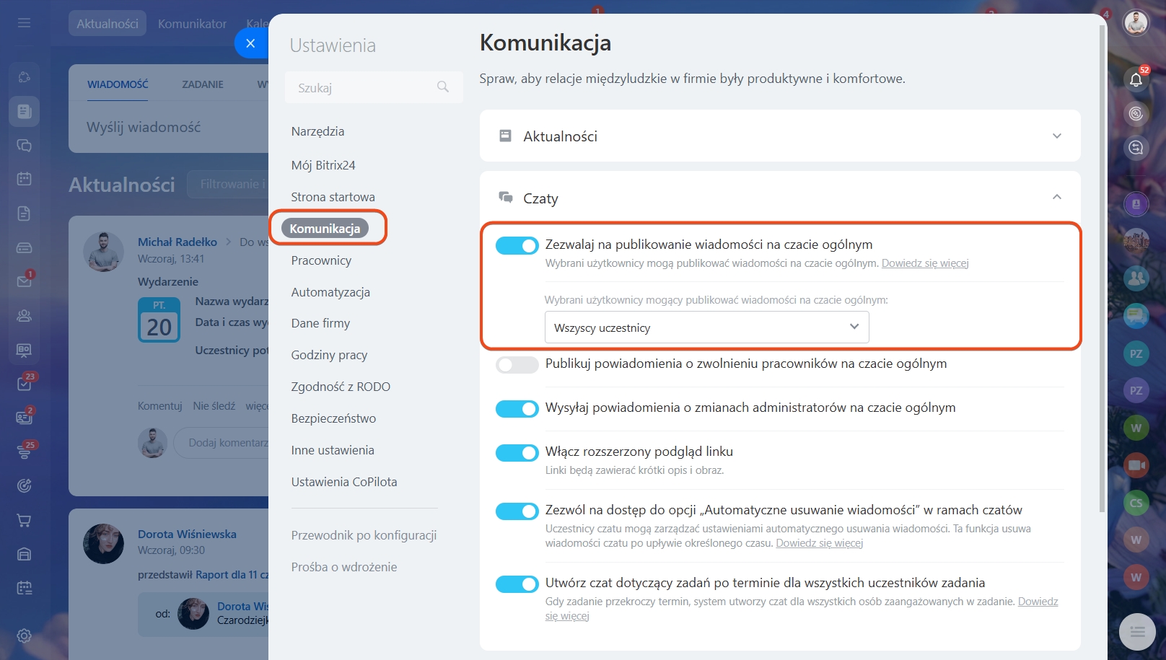Toggle the extended link preview switch
The image size is (1166, 660).
click(517, 453)
